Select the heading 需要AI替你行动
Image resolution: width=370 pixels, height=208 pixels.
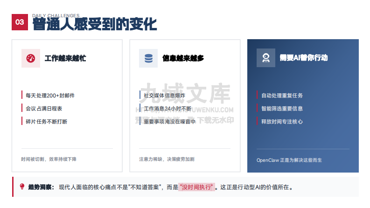coord(303,58)
